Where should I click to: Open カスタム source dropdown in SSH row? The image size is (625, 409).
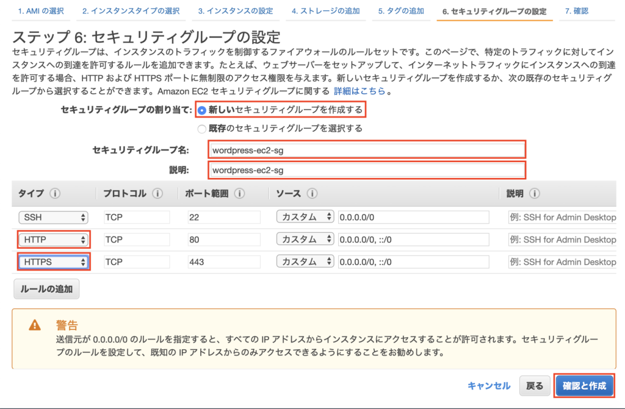point(305,217)
